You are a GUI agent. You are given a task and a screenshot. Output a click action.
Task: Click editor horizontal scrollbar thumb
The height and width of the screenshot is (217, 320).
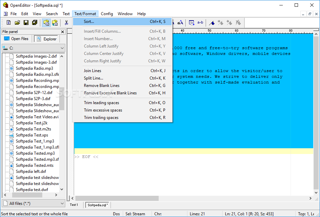(117, 198)
